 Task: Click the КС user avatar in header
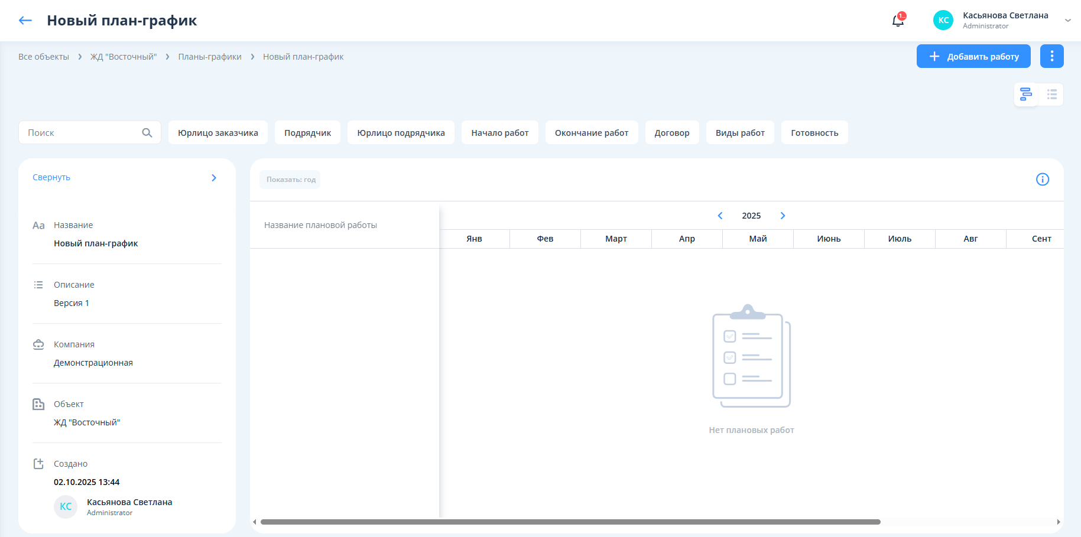[943, 20]
